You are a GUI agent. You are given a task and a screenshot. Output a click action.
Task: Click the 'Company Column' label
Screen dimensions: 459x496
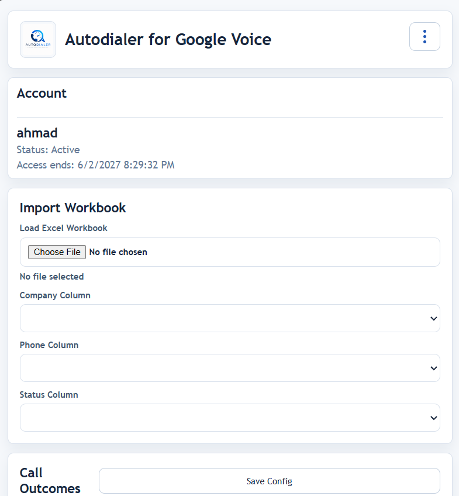(55, 295)
